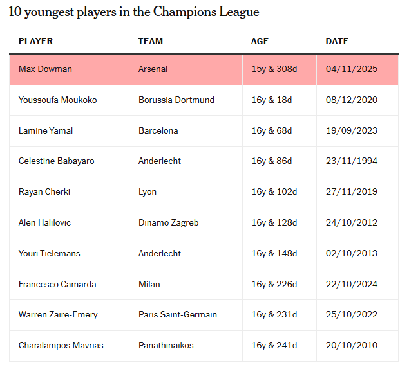Click Francesco Camarda's name
This screenshot has width=400, height=365.
57,284
